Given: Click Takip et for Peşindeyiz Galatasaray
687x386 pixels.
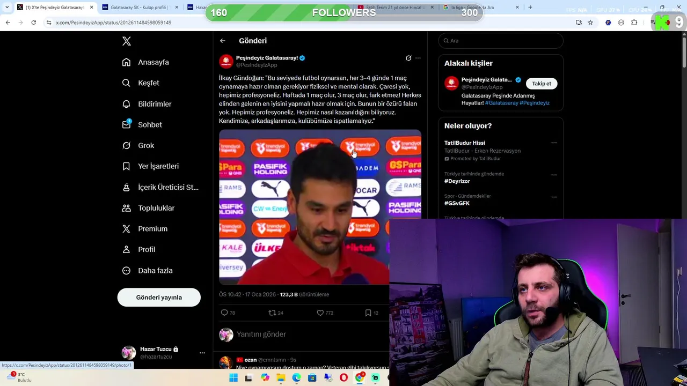Looking at the screenshot, I should tap(542, 84).
